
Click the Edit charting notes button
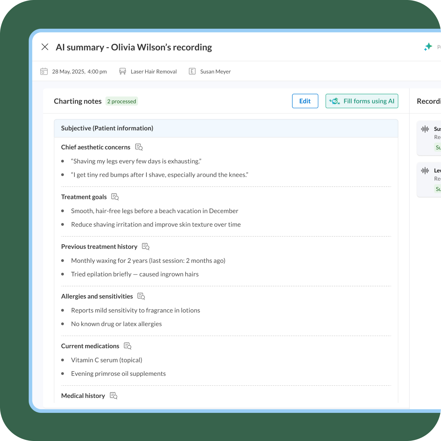click(x=305, y=101)
